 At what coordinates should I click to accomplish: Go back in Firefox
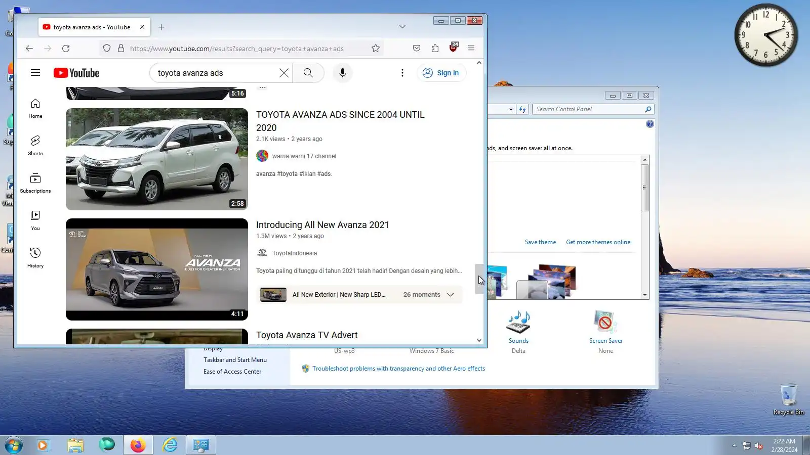click(x=29, y=49)
